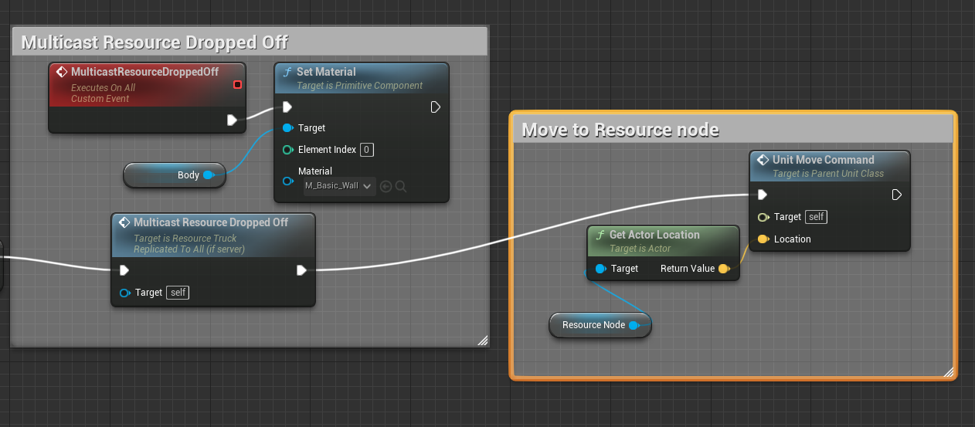Click the Body variable output pin
The width and height of the screenshot is (975, 427).
(x=209, y=175)
